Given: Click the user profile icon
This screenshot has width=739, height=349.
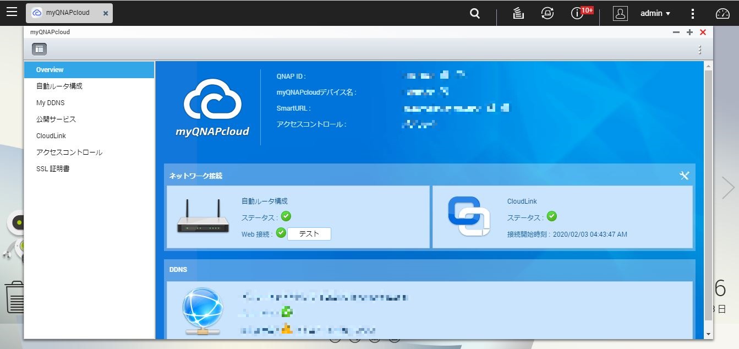Looking at the screenshot, I should click(620, 13).
